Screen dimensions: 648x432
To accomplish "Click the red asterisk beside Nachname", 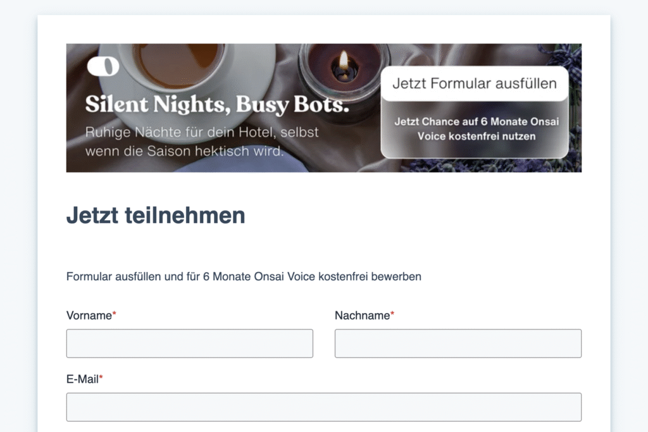I will coord(392,314).
